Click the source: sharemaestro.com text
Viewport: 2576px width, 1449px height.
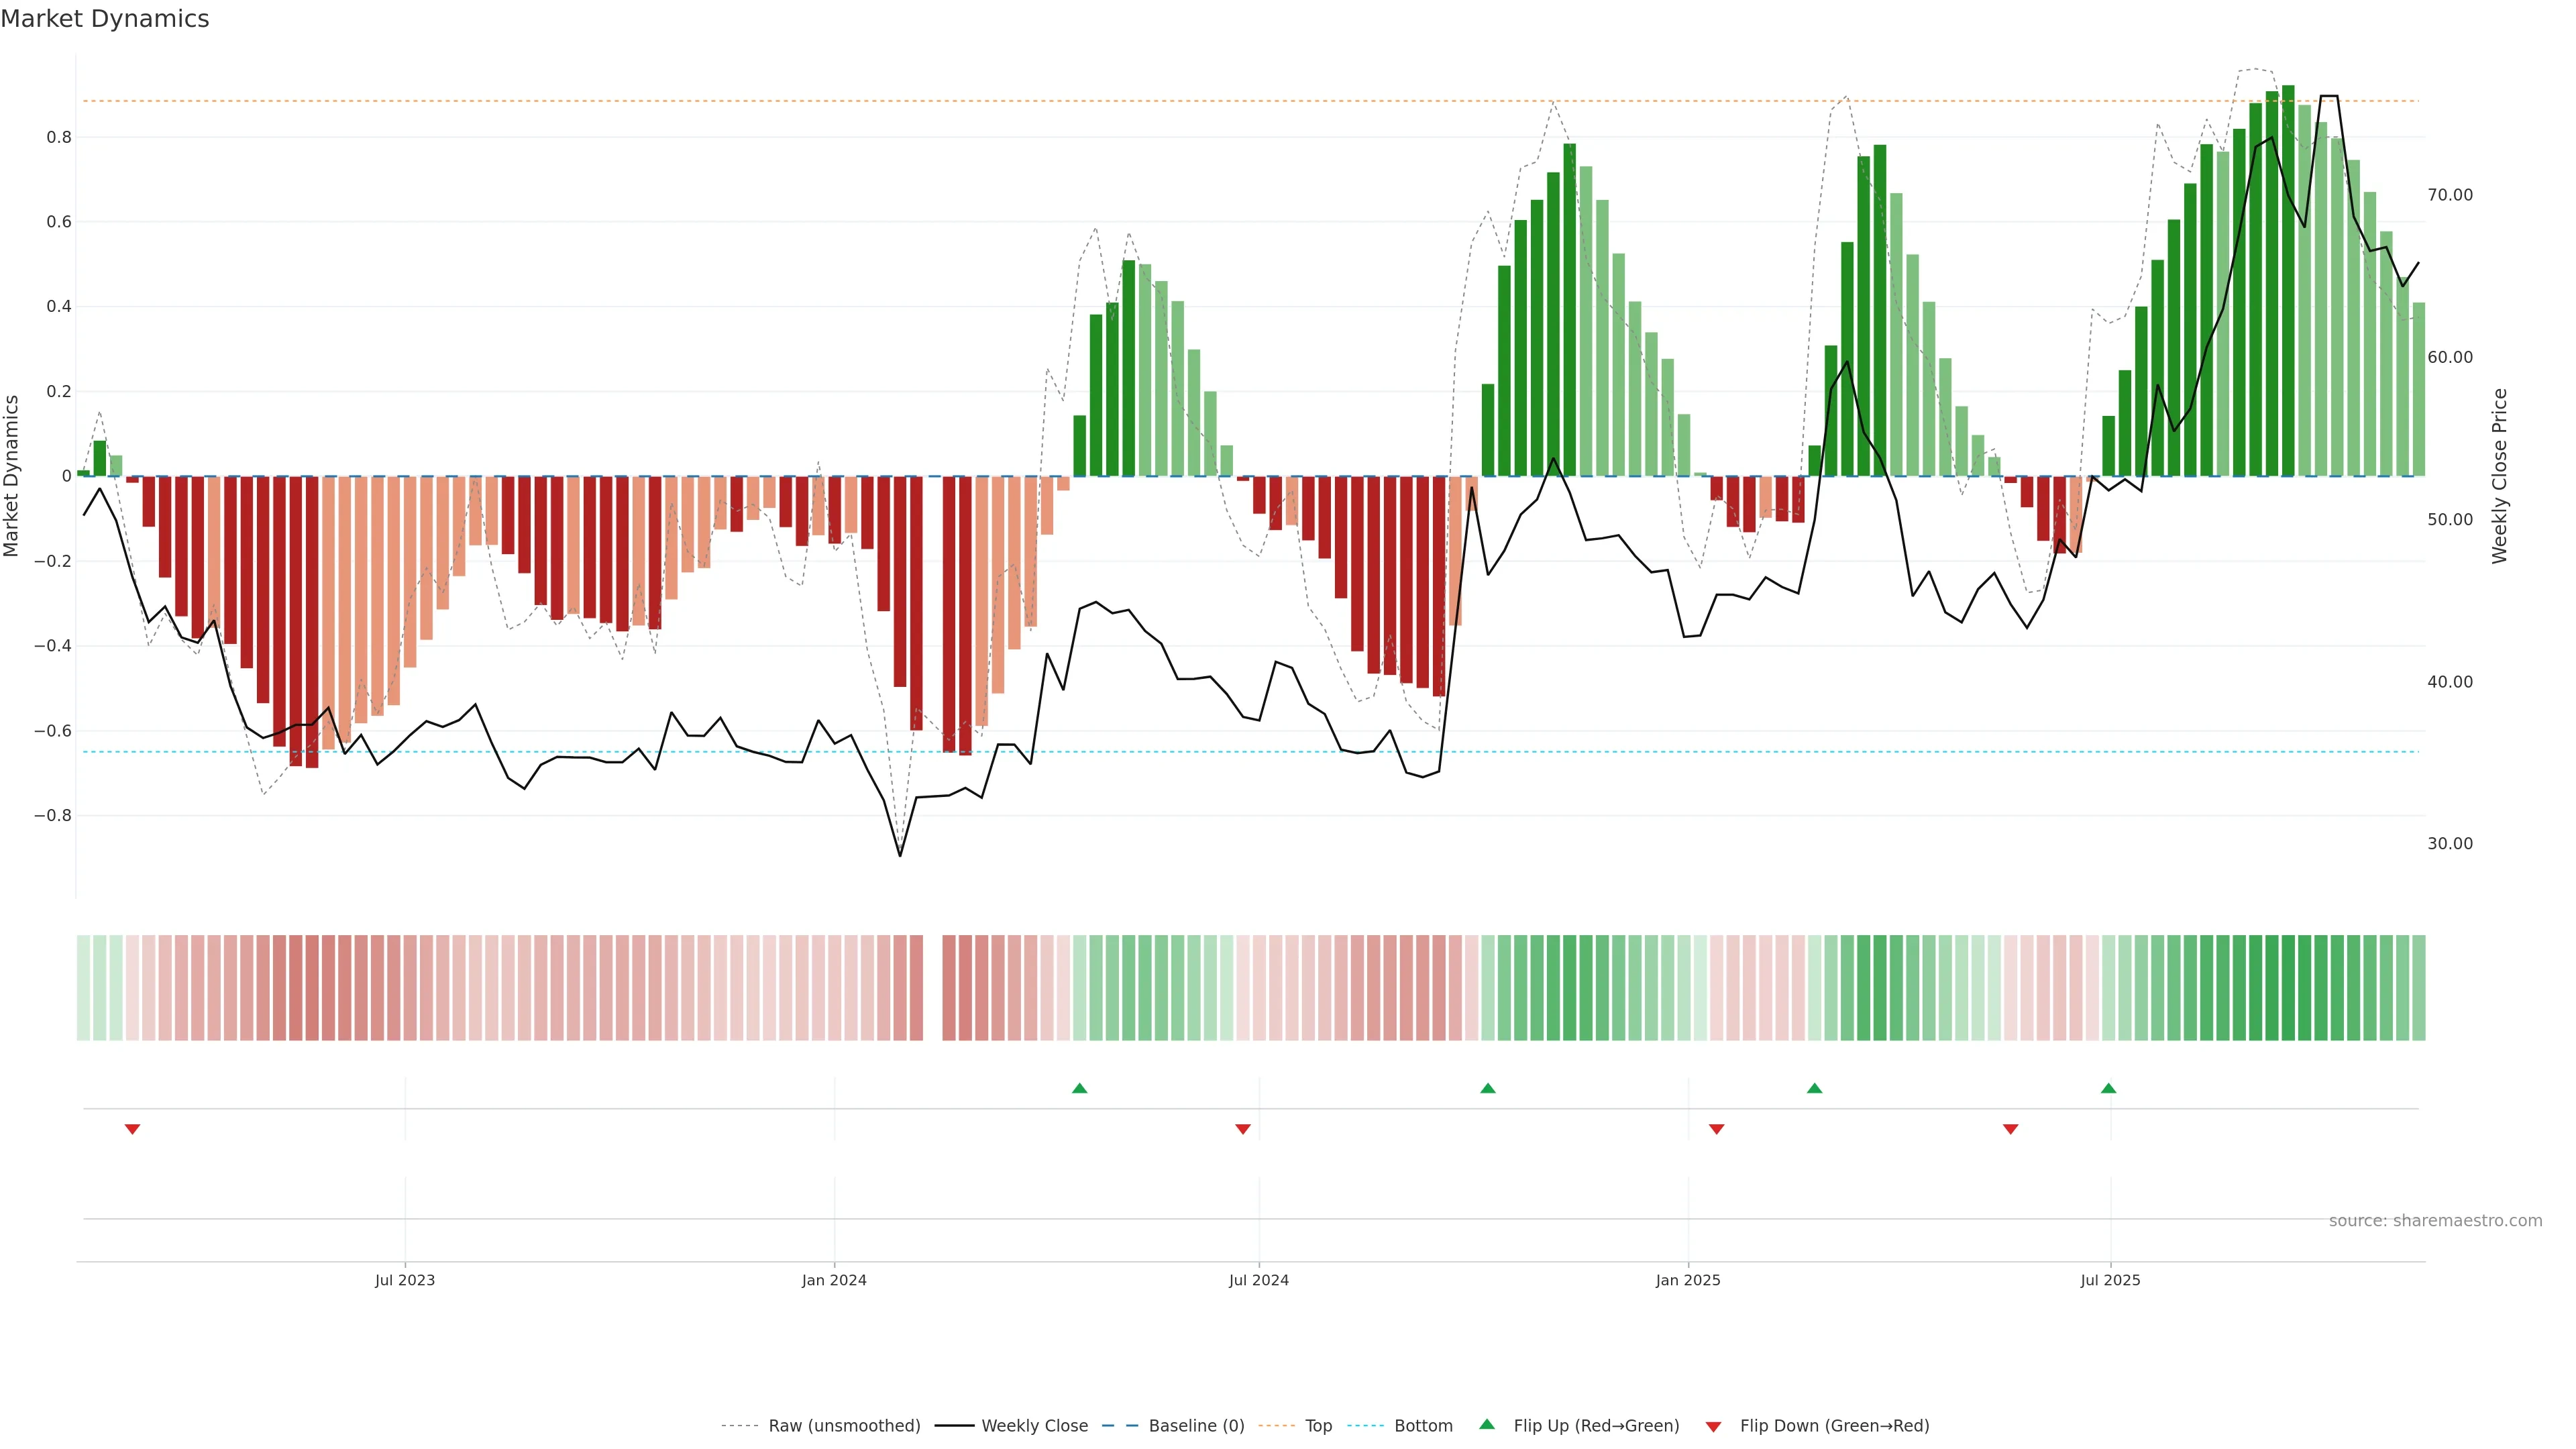2435,1221
